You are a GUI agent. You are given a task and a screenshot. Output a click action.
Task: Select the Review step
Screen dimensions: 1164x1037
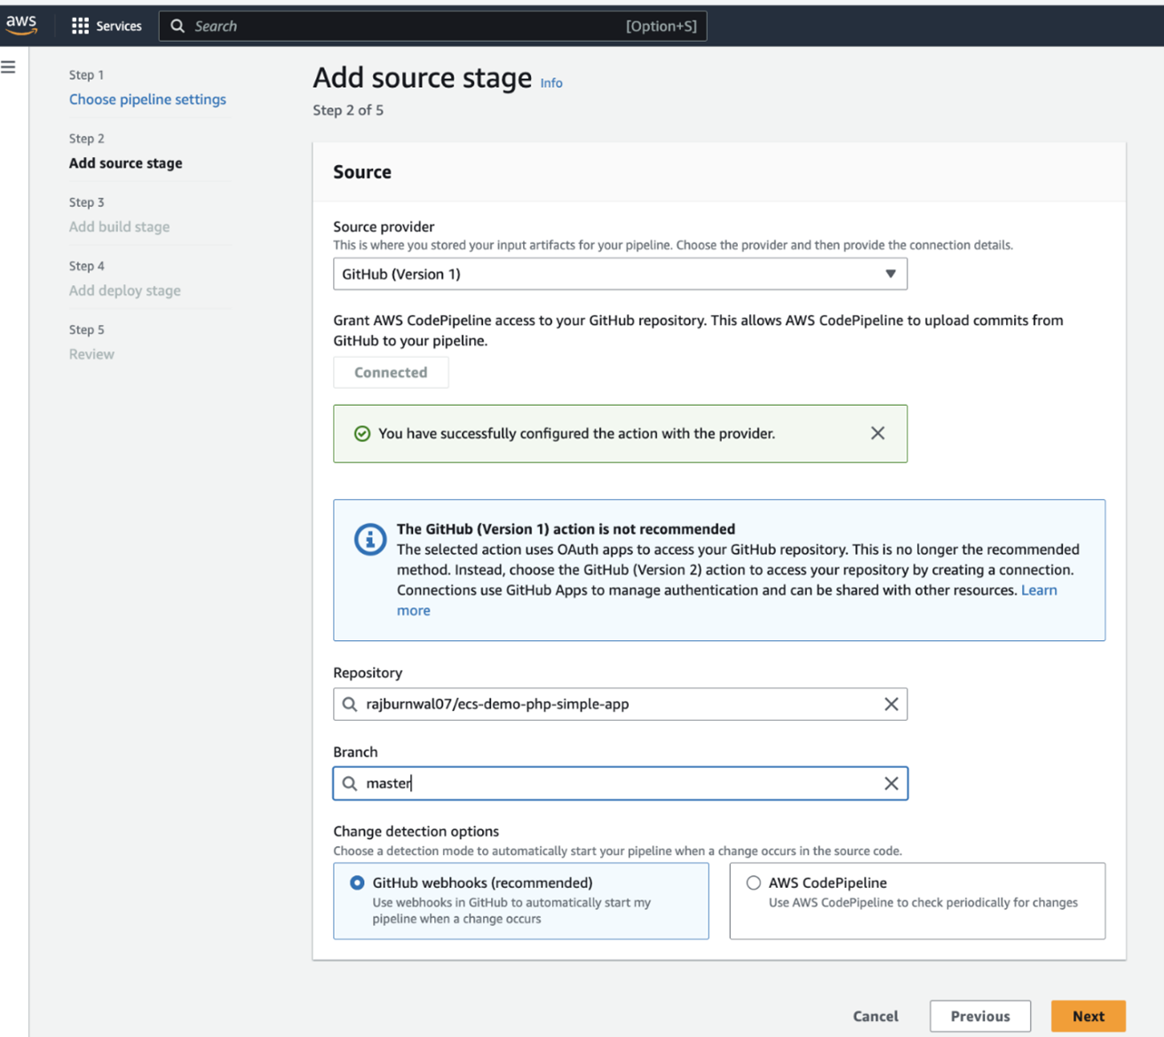[91, 354]
